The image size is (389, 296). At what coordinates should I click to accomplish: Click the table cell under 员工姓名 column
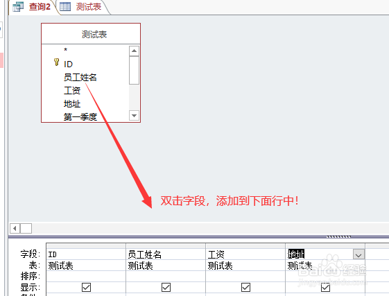tap(166, 265)
